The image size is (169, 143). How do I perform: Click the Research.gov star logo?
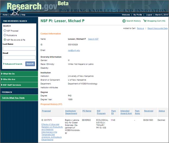click(x=16, y=11)
